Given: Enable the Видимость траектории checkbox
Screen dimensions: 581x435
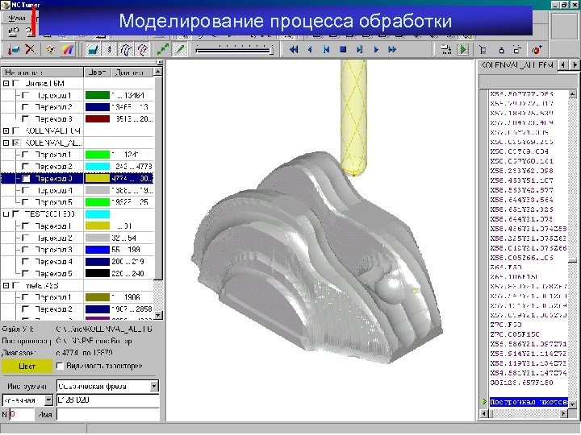Looking at the screenshot, I should (x=60, y=366).
